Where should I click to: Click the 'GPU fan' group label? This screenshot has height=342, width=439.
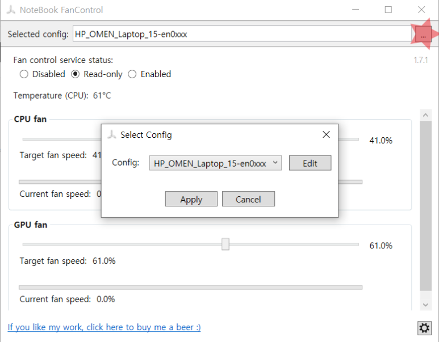[31, 225]
